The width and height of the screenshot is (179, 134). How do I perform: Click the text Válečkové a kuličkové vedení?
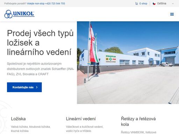(x=85, y=129)
